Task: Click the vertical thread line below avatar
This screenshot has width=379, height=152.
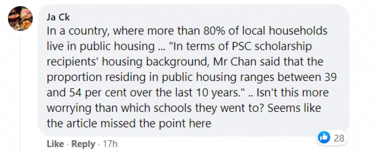Action: (x=20, y=95)
